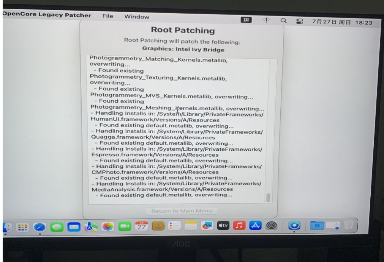Click the Root Patching heading text
This screenshot has width=384, height=262.
coord(183,30)
